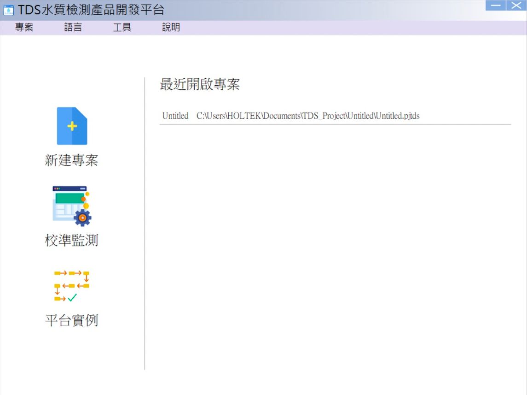Click the Untitled.pjtds file path
This screenshot has width=527, height=395.
[308, 116]
